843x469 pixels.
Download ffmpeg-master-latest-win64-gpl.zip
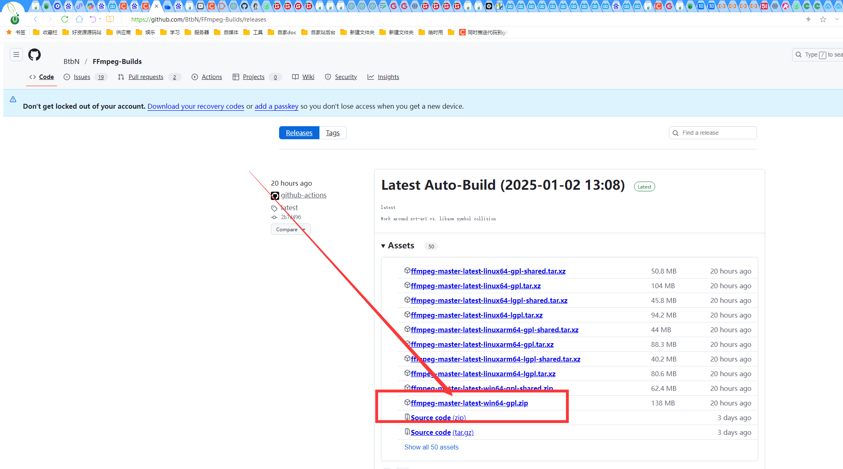pyautogui.click(x=469, y=403)
